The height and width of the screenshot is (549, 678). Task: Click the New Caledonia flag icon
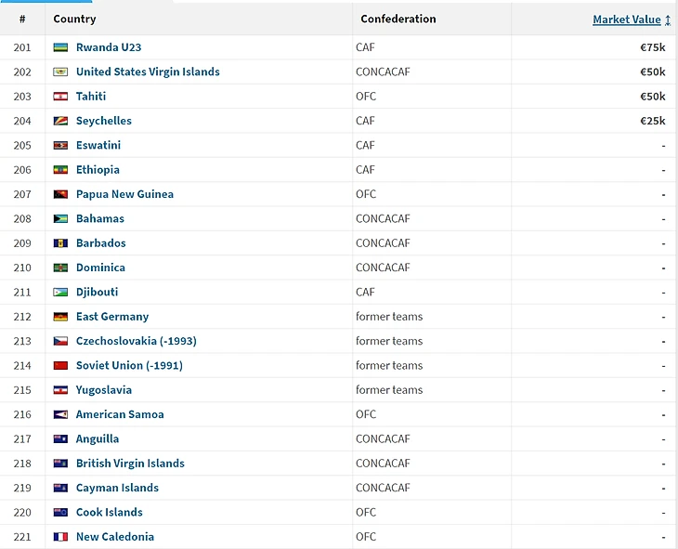tap(60, 537)
